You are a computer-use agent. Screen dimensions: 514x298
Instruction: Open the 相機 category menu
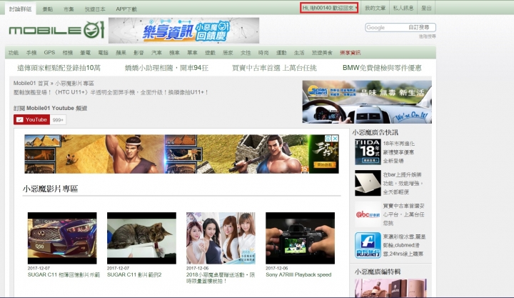68,52
